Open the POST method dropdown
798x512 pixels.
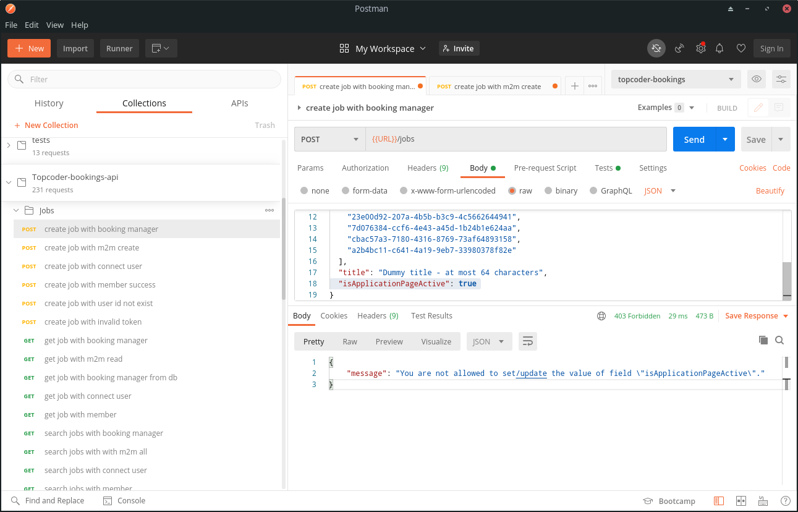pyautogui.click(x=329, y=139)
